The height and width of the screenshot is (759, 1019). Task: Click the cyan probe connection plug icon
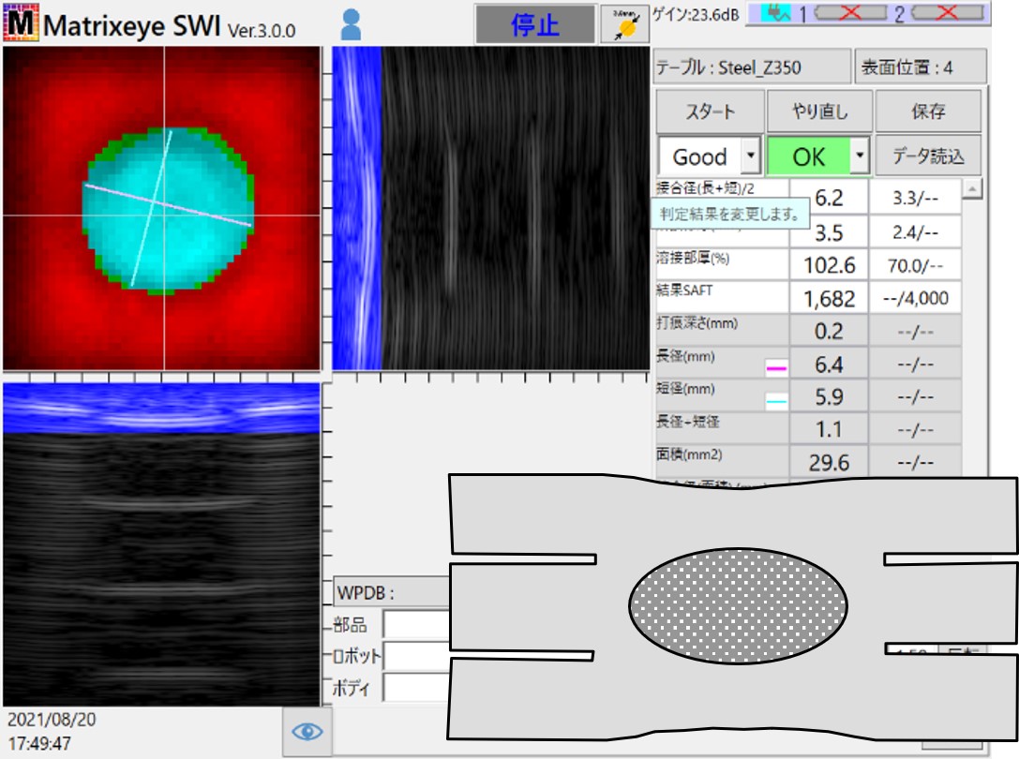pyautogui.click(x=777, y=12)
